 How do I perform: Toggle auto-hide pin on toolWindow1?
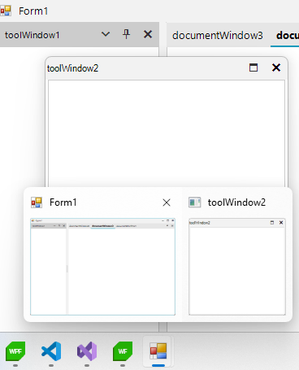click(126, 34)
